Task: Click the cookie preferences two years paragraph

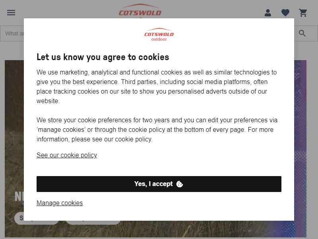Action: click(157, 130)
